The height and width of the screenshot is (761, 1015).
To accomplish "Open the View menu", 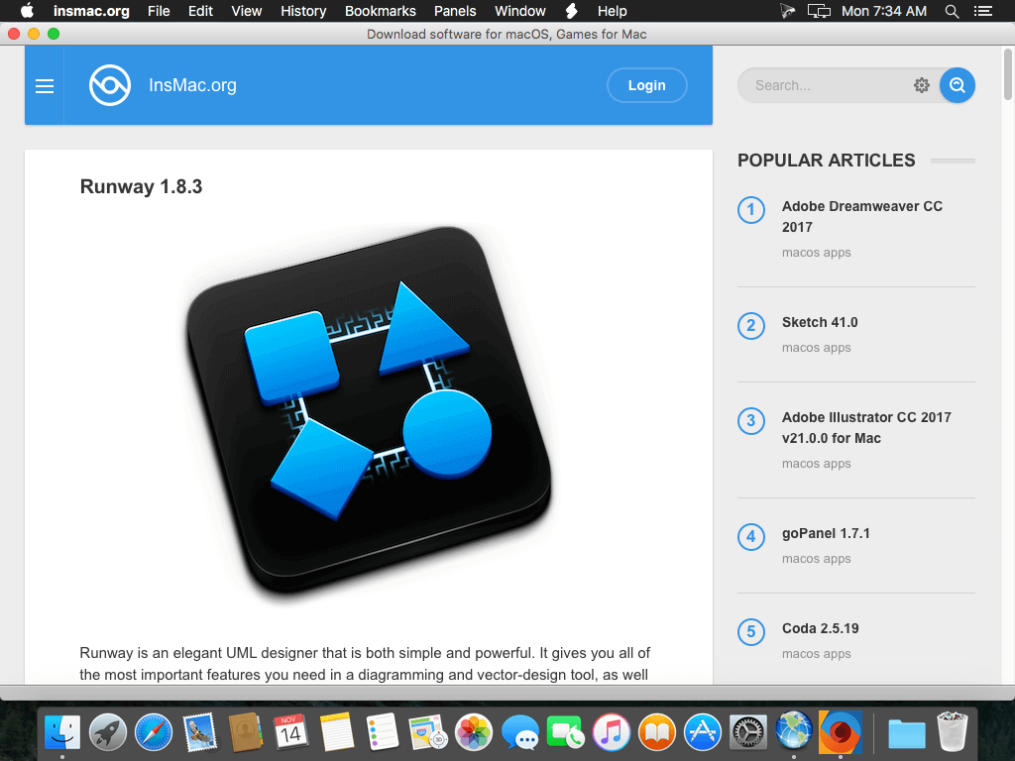I will pyautogui.click(x=247, y=11).
